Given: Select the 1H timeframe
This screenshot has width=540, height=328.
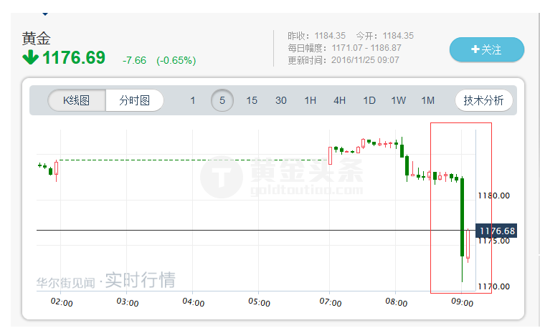Looking at the screenshot, I should 311,100.
